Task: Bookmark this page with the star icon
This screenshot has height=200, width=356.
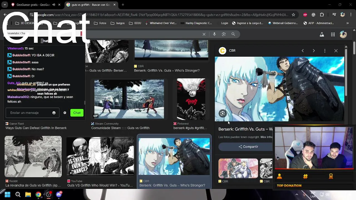Action: click(x=293, y=15)
